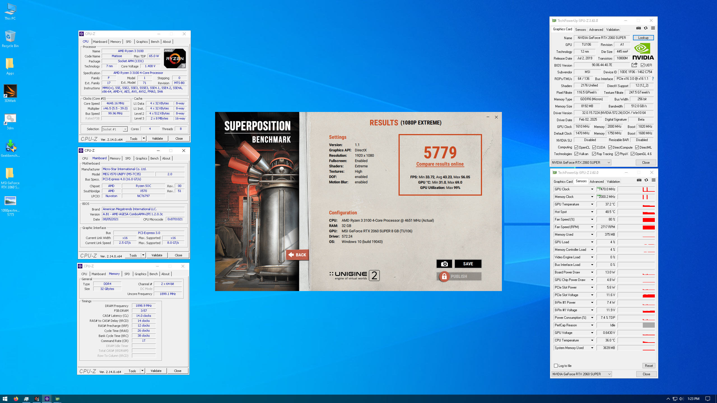This screenshot has height=403, width=717.
Task: Open Compare results online link
Action: point(440,164)
